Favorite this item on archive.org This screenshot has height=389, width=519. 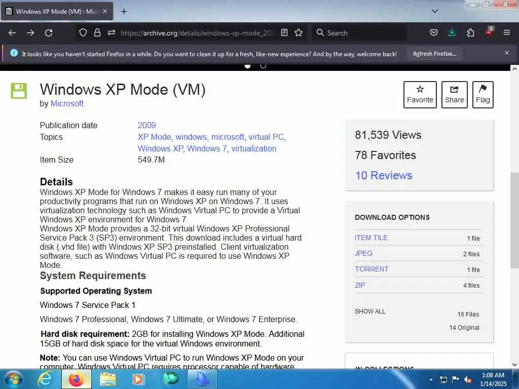[x=420, y=95]
